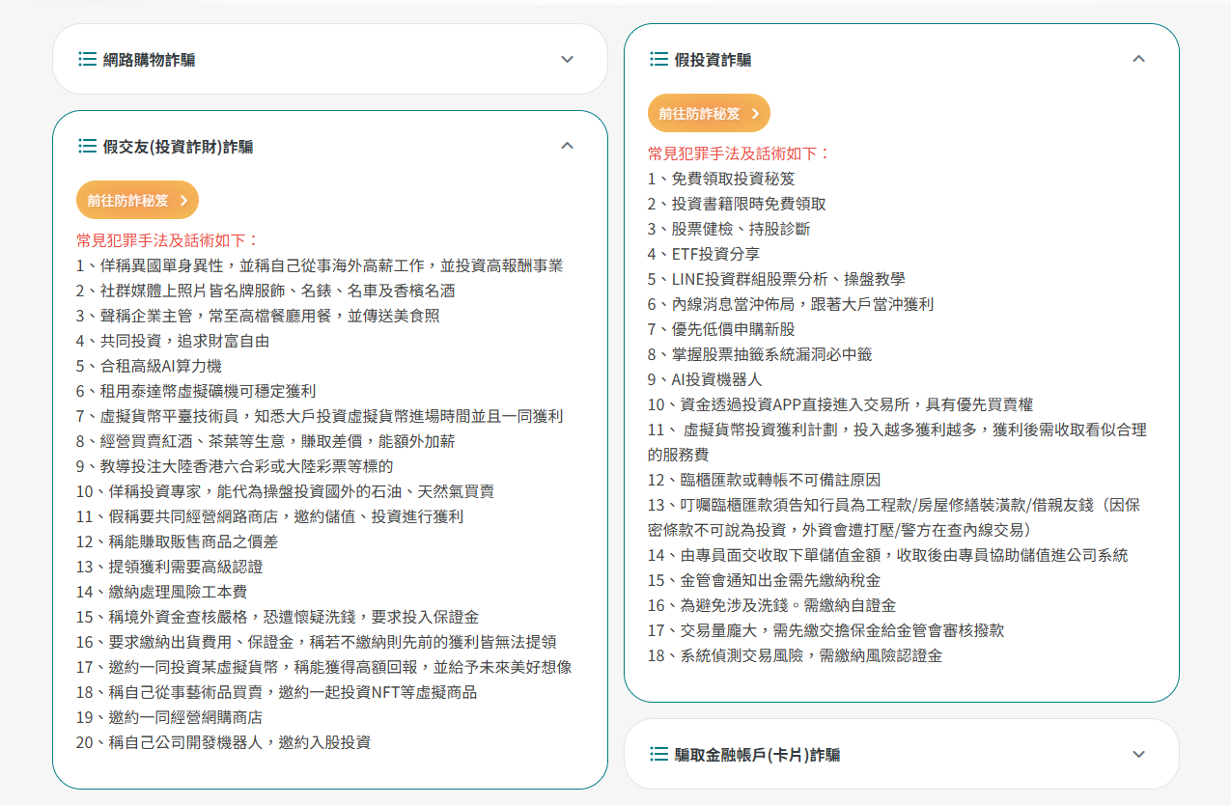Click item 13、叮囑臨櫃匯款須告知行員

[x=894, y=517]
